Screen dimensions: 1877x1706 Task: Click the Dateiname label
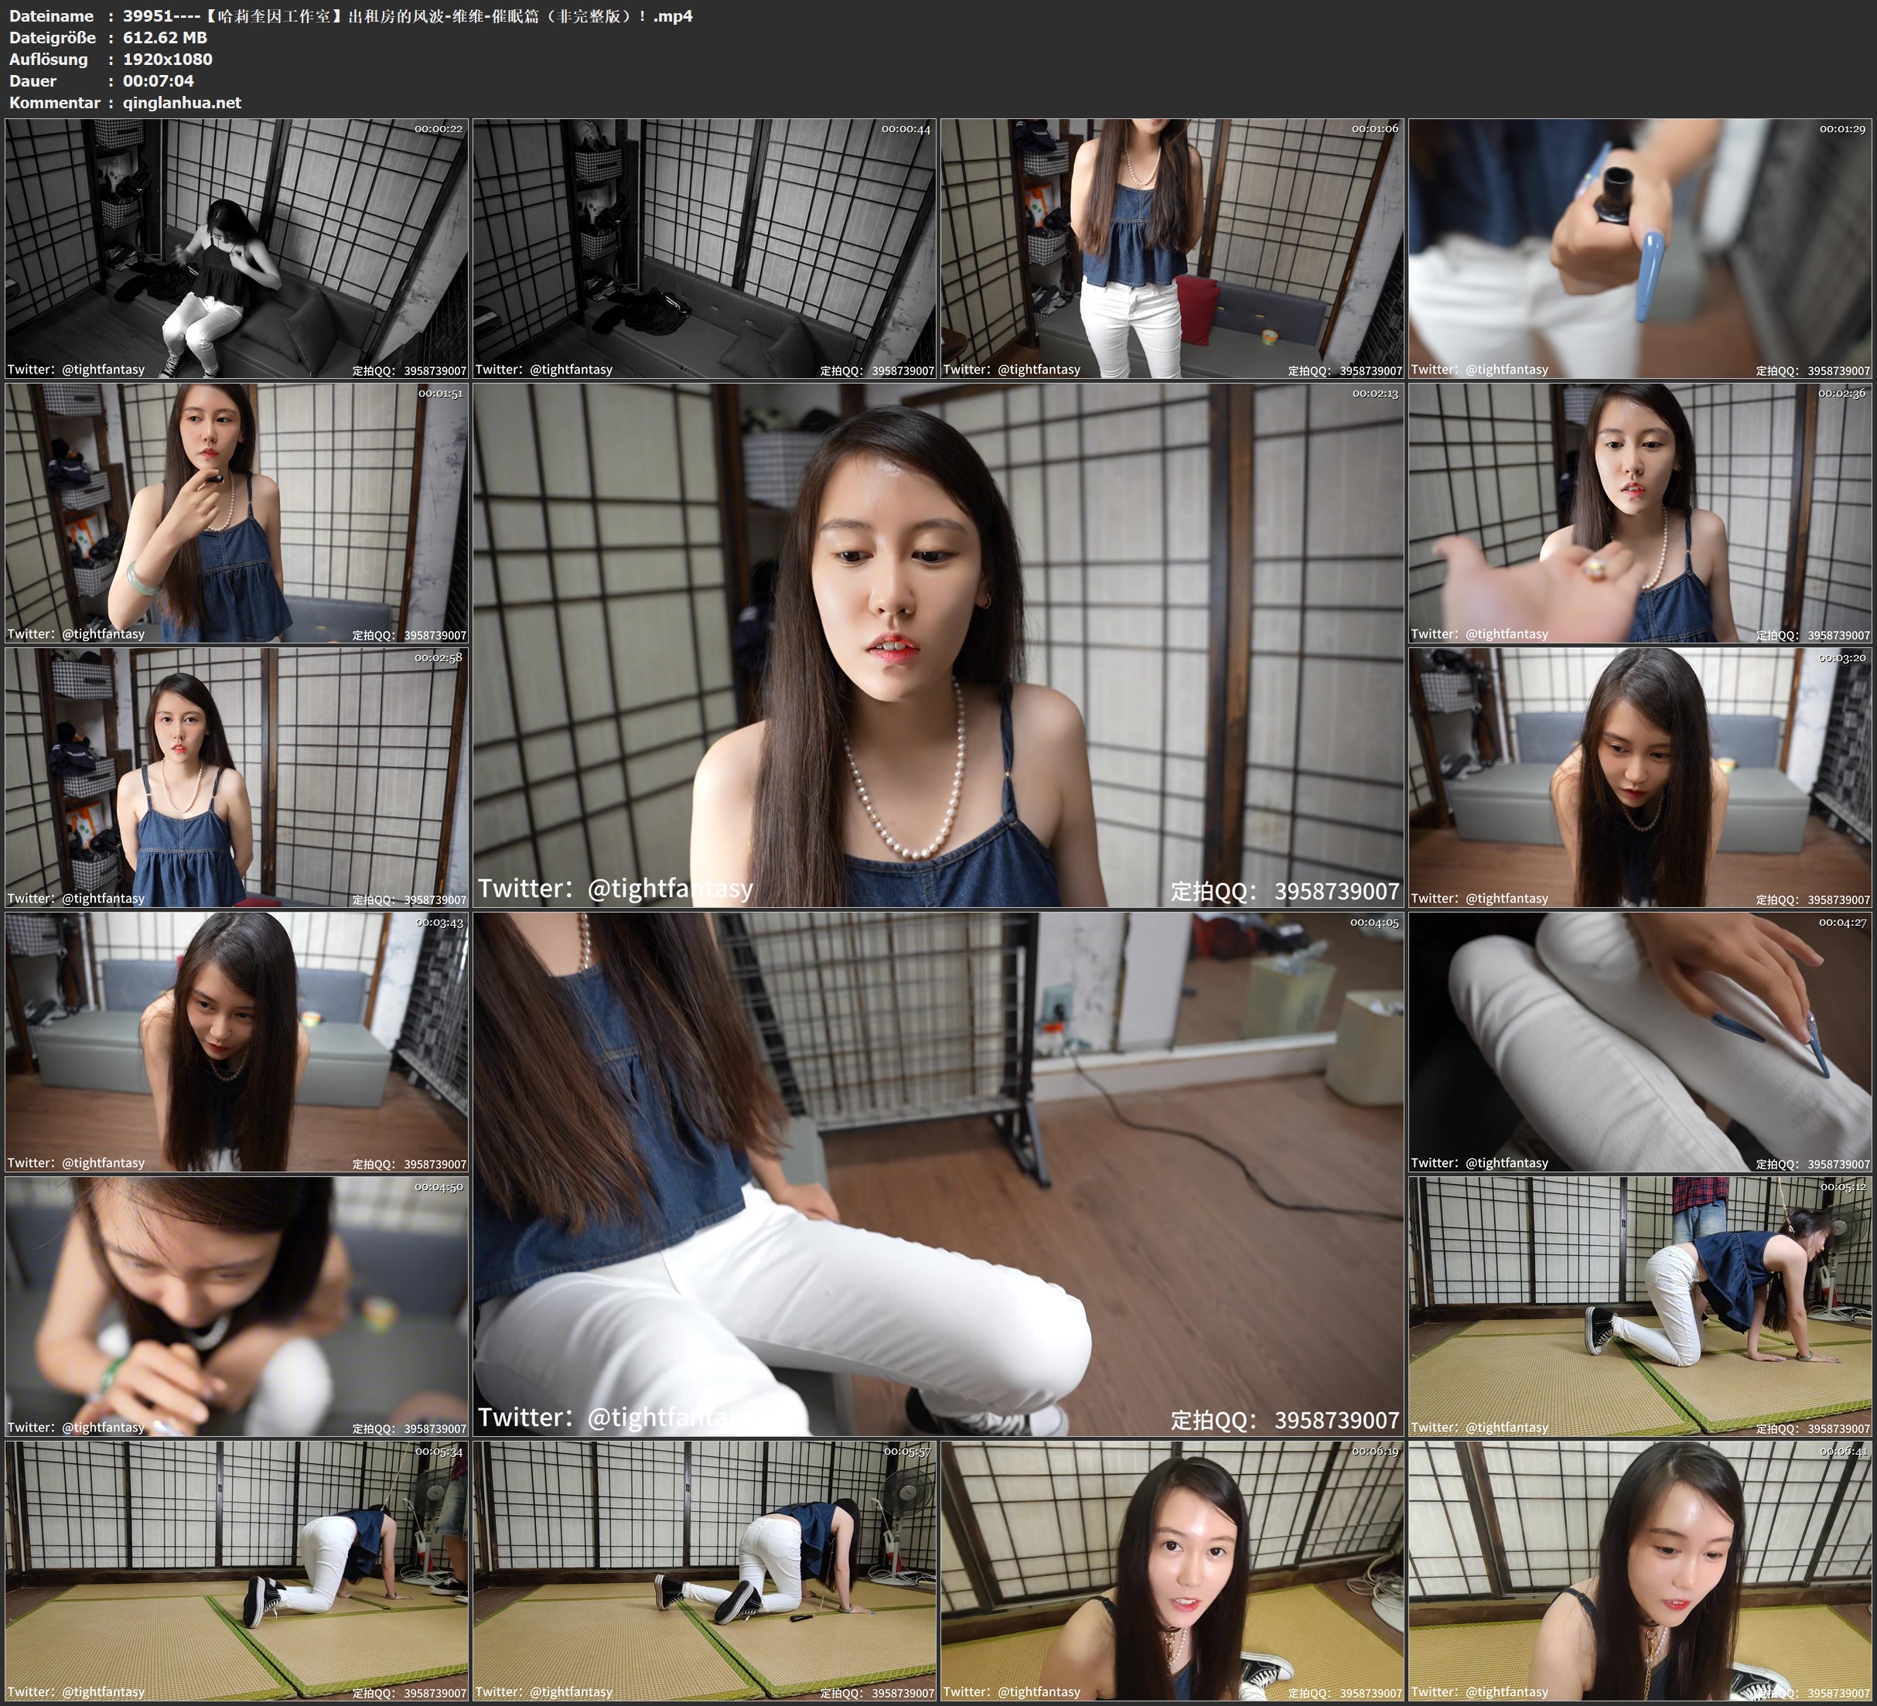51,15
